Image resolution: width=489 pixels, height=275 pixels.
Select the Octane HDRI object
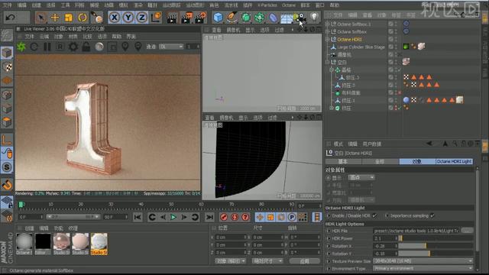click(x=349, y=39)
